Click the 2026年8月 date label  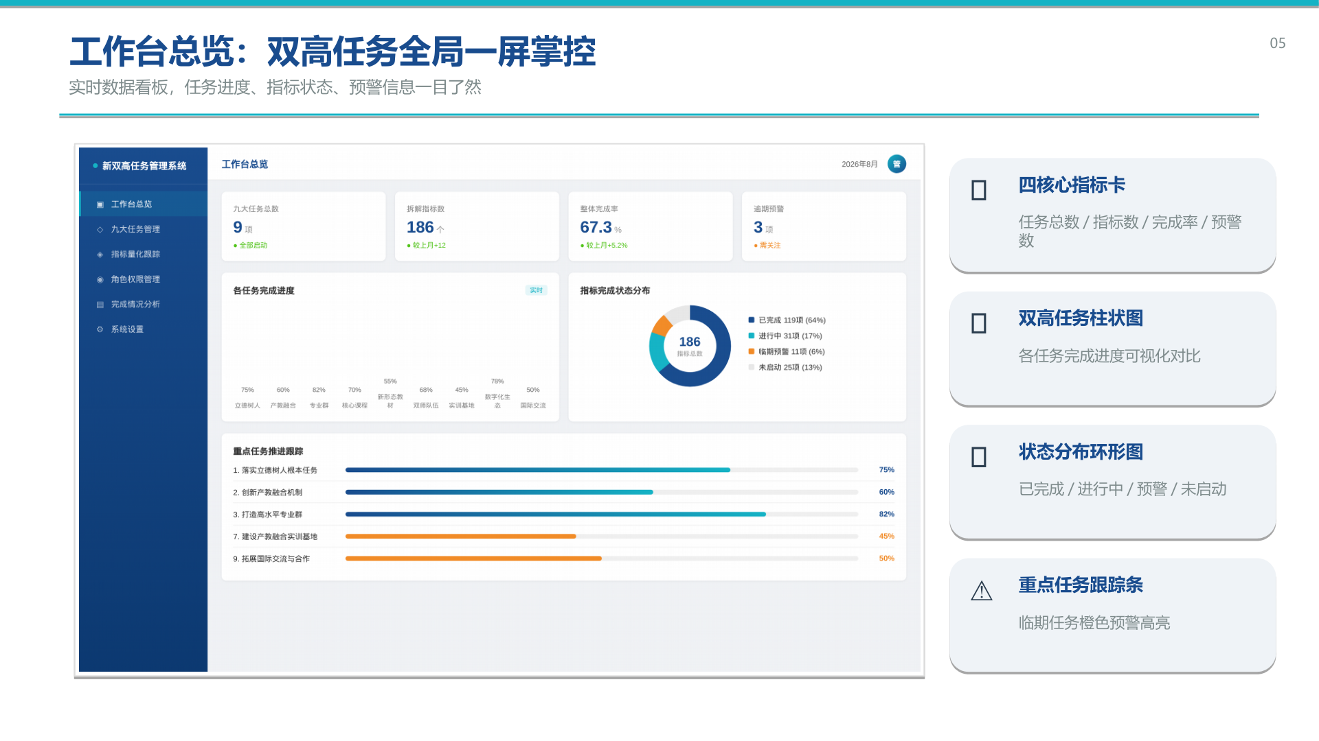(x=859, y=165)
